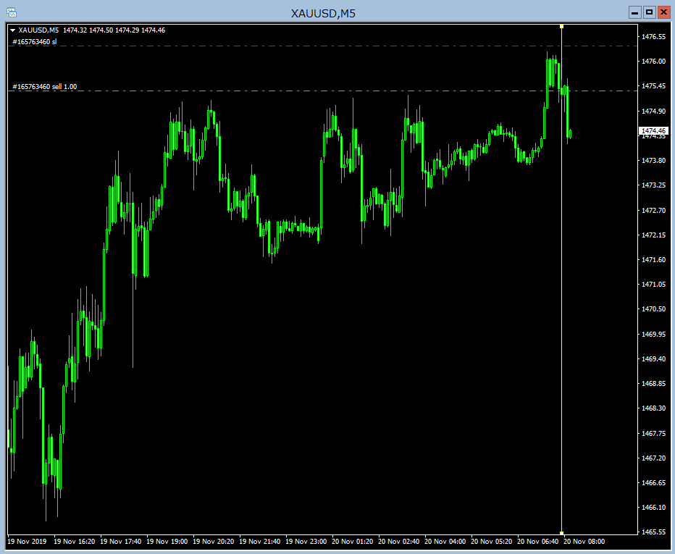Click the '19 Nov 17:40' time axis label
Image resolution: width=675 pixels, height=554 pixels.
coord(120,542)
